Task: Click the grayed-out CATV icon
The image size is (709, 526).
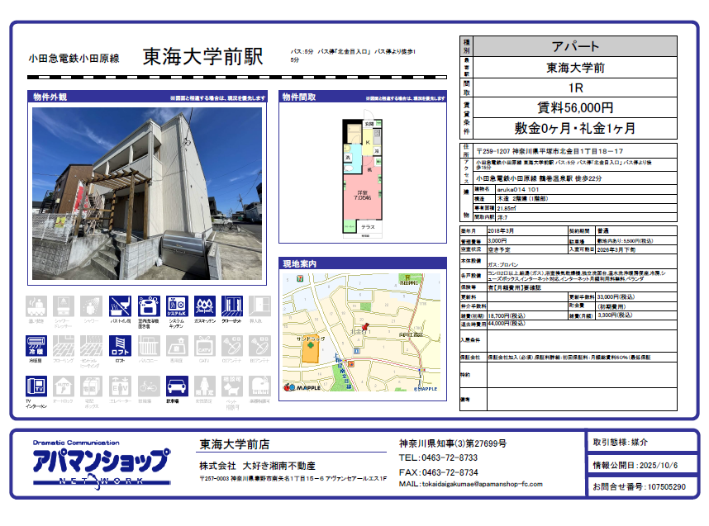Action: coord(204,347)
